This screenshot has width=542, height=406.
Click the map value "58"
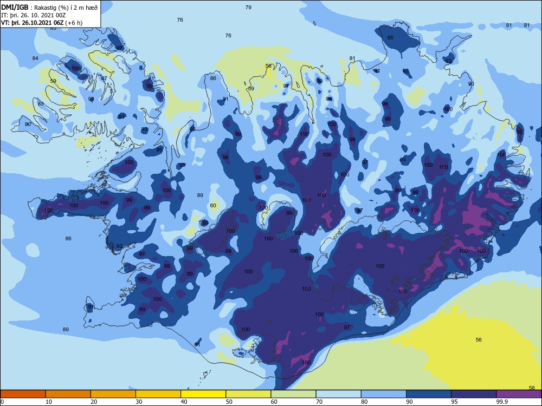pos(532,388)
